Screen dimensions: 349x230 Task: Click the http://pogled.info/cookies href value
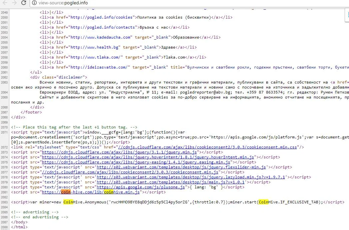tap(101, 17)
